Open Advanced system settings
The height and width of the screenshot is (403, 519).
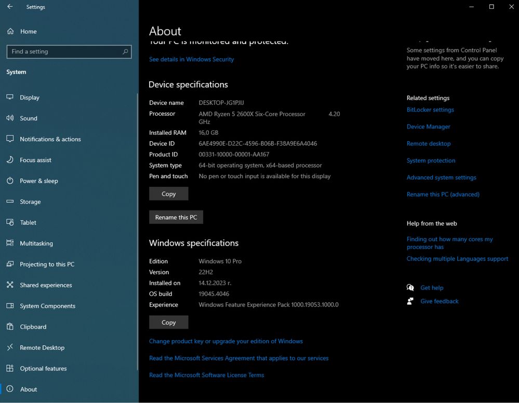point(441,177)
